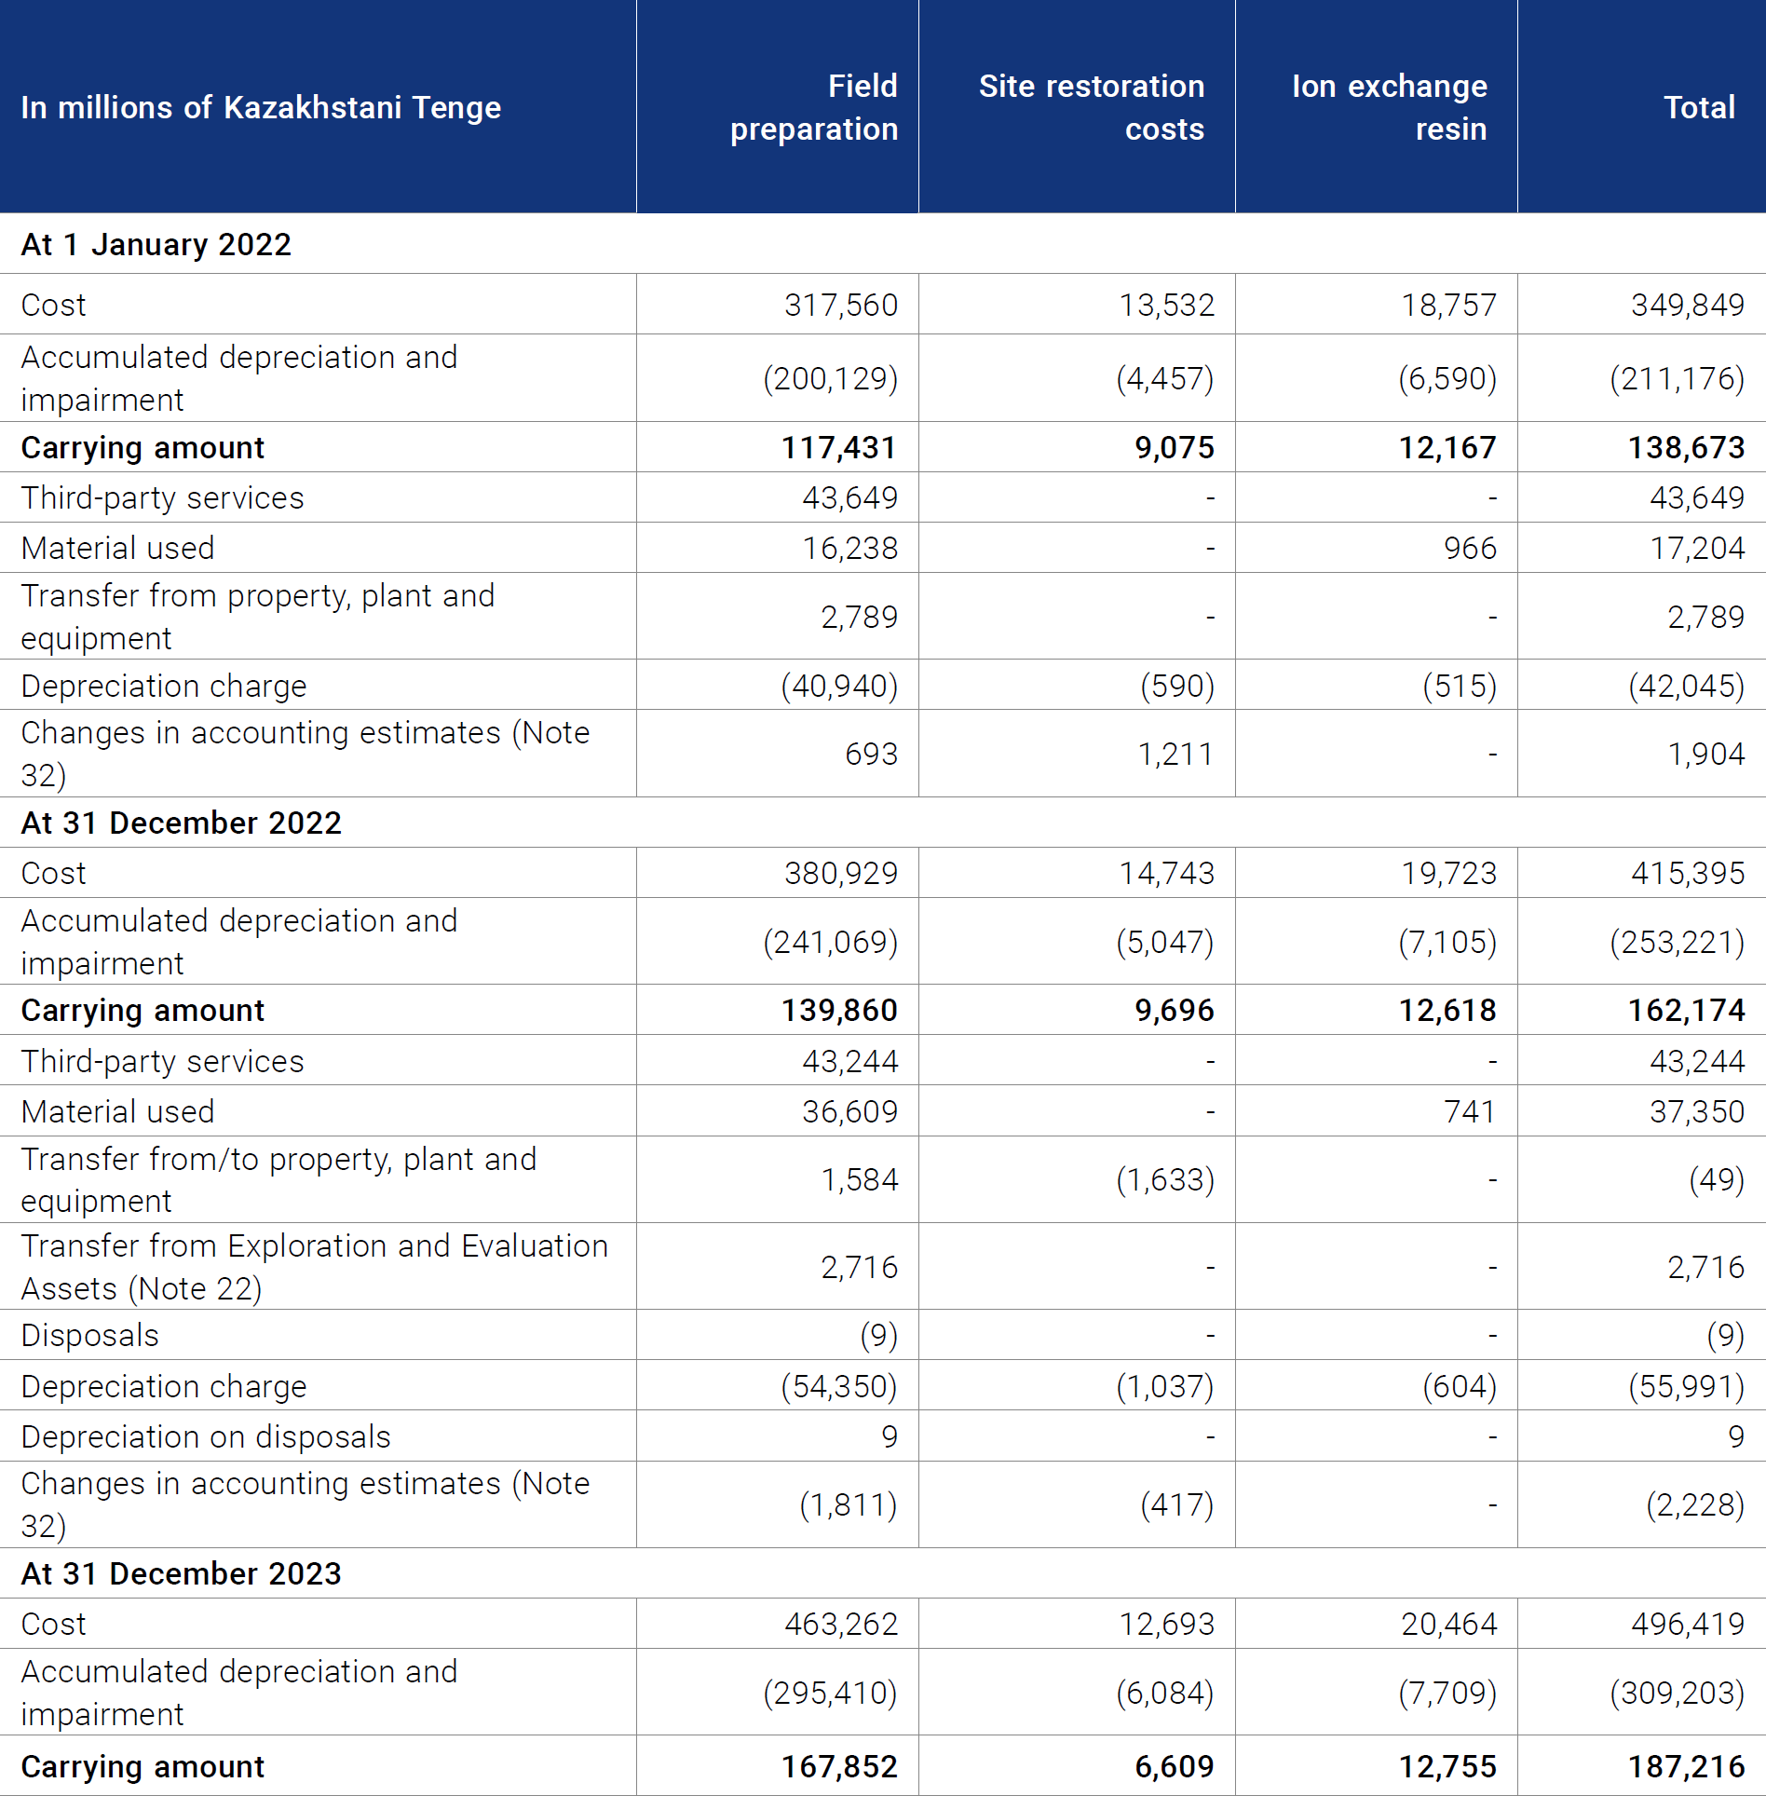This screenshot has height=1796, width=1766.
Task: Click the total cost 415,395
Action: (1688, 873)
